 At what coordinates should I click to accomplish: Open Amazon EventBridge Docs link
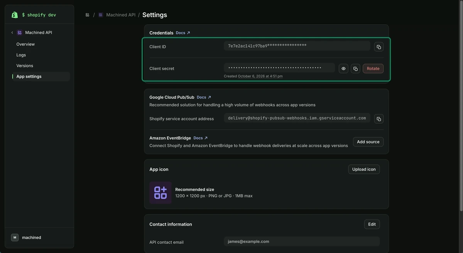[x=200, y=138]
